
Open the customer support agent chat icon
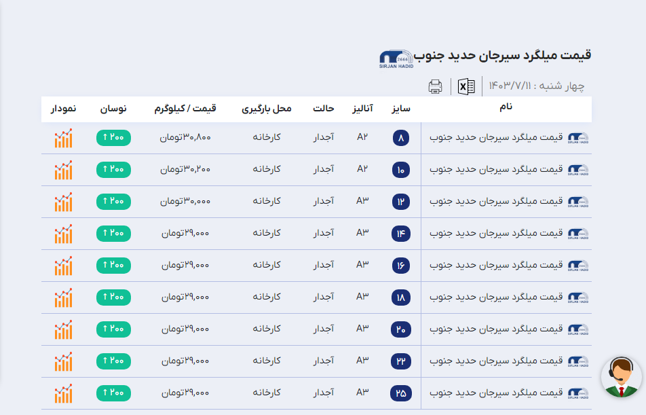[x=621, y=377]
